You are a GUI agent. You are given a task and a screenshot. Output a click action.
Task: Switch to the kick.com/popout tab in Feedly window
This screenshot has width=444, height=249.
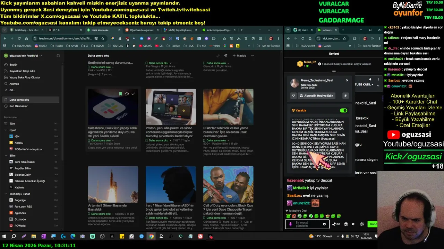coord(218,30)
